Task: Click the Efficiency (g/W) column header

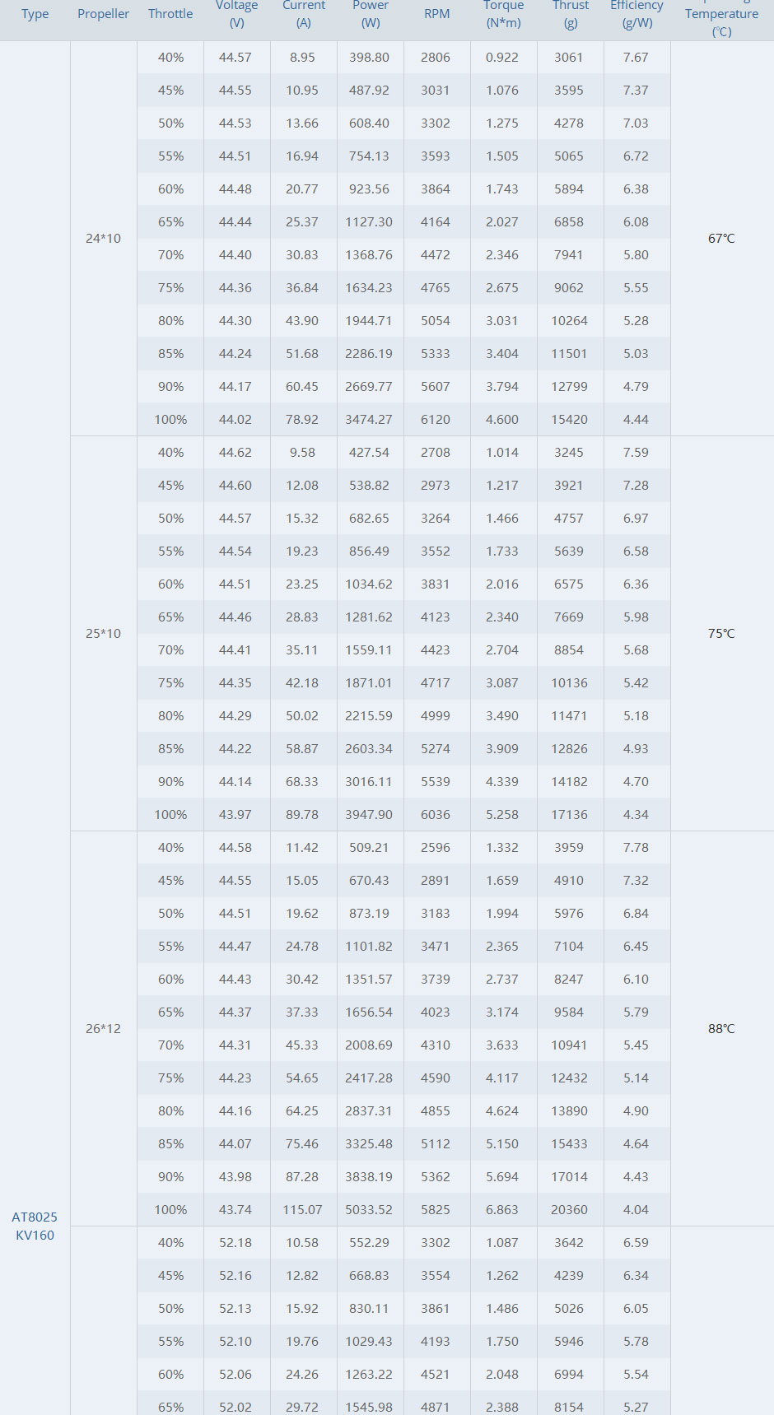Action: pos(636,13)
